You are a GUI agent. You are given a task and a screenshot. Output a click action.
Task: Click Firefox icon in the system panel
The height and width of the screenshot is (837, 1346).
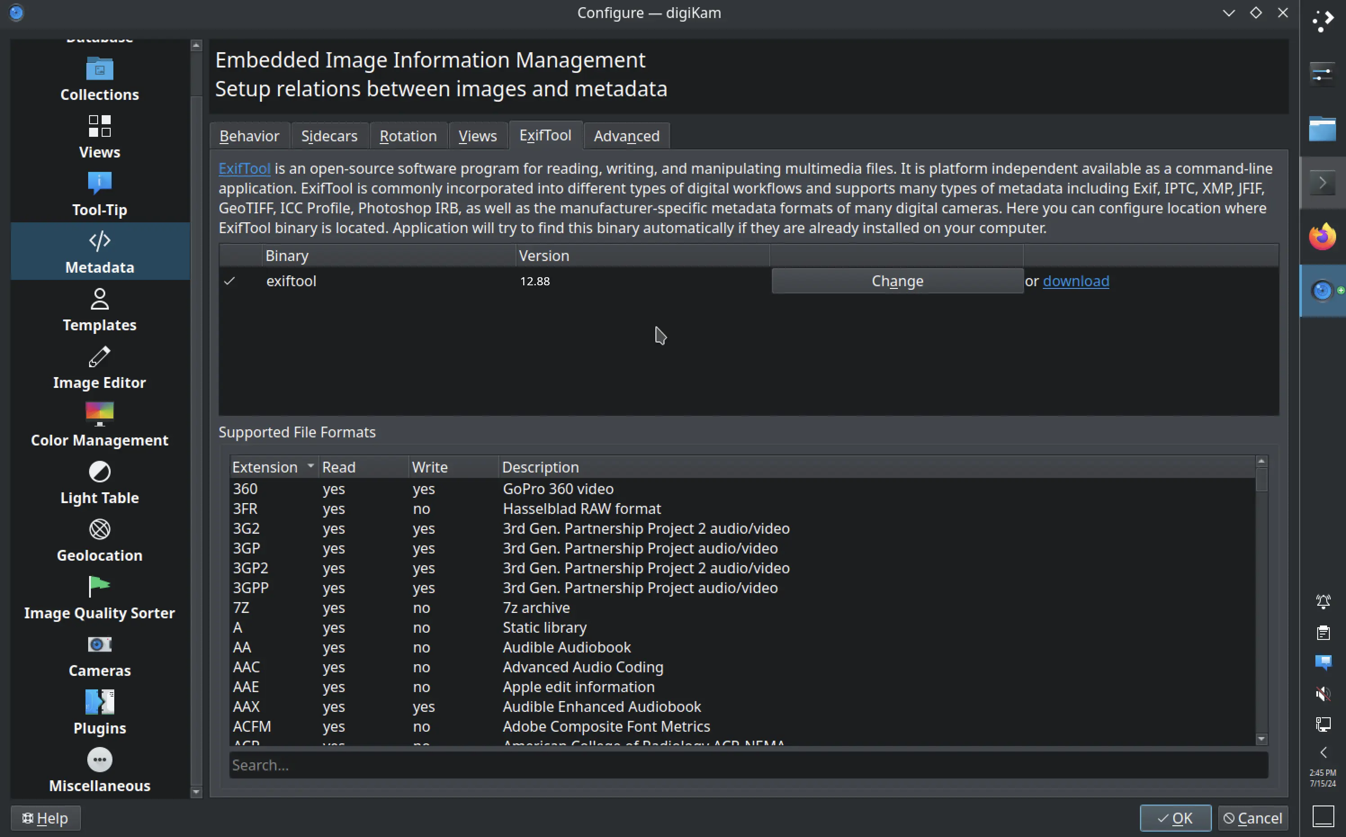coord(1322,237)
